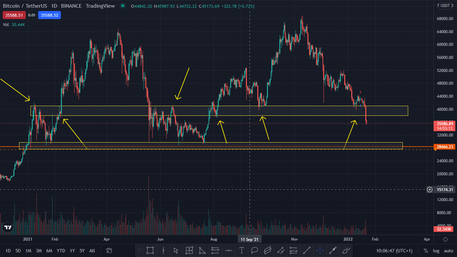
Task: Click the 11 Sep '21 date label
Action: [x=249, y=239]
